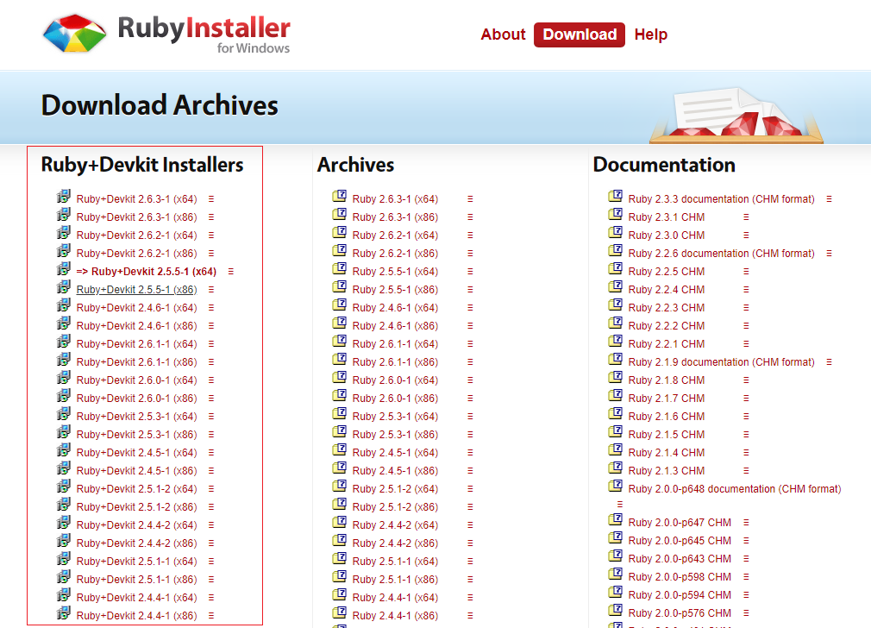Image resolution: width=871 pixels, height=628 pixels.
Task: Click installer icon beside Ruby+Devkit 2.5.1-2 (x64)
Action: 63,487
